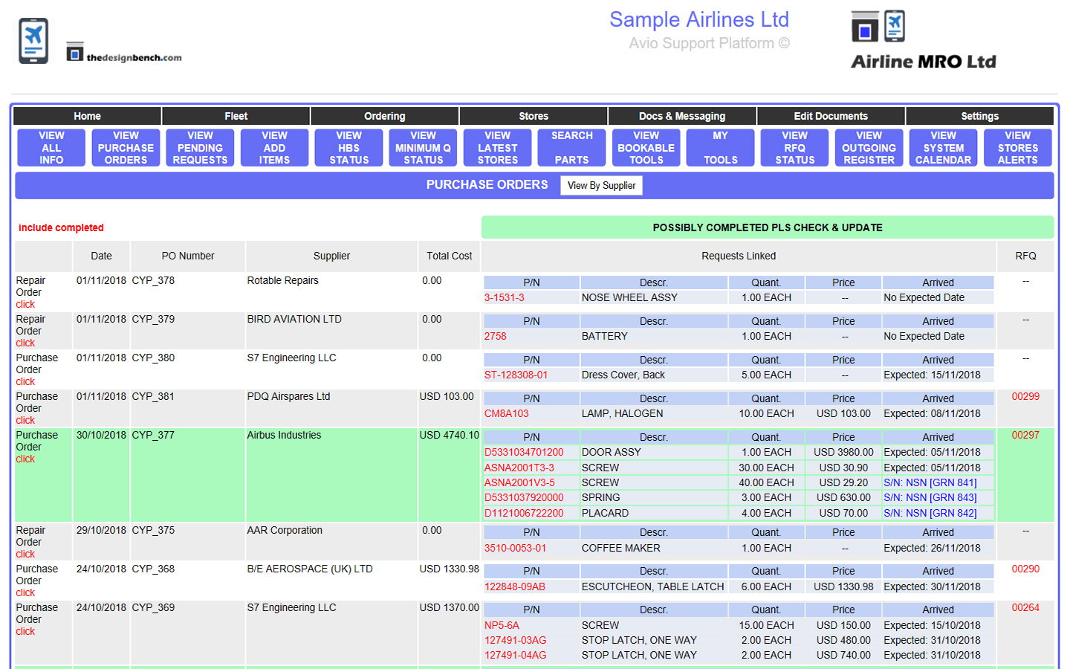
Task: Click View Latest Stores button
Action: (x=497, y=148)
